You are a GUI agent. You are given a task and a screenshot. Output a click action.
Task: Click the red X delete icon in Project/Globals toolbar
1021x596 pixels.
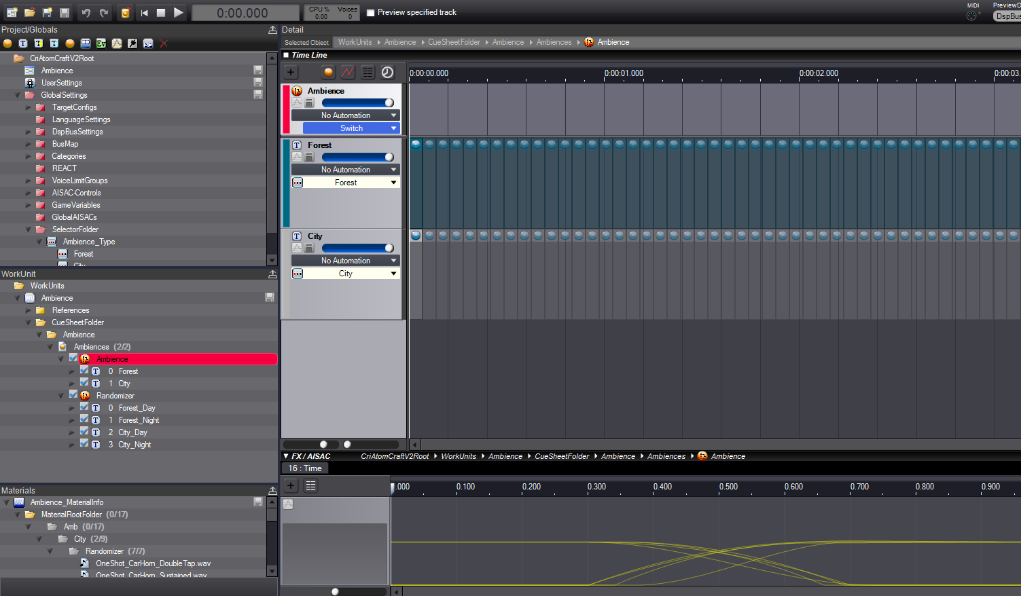point(163,43)
